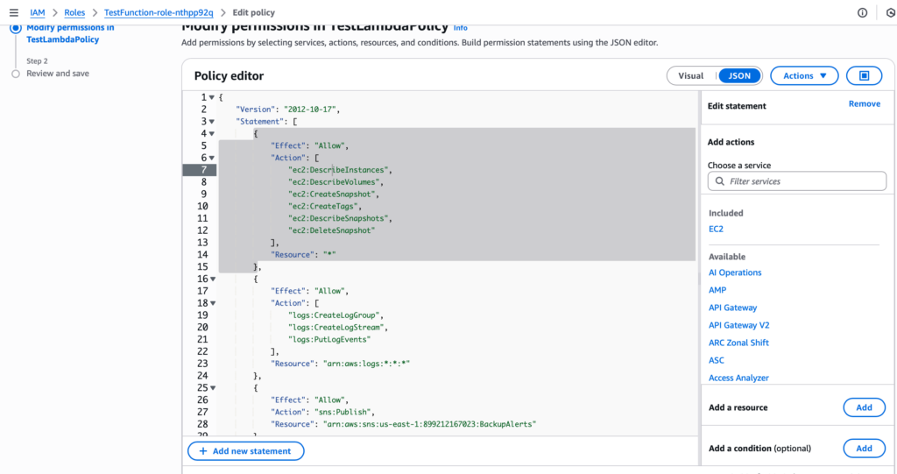Image resolution: width=897 pixels, height=474 pixels.
Task: Select API Gateway V2 from available services
Action: coord(738,325)
